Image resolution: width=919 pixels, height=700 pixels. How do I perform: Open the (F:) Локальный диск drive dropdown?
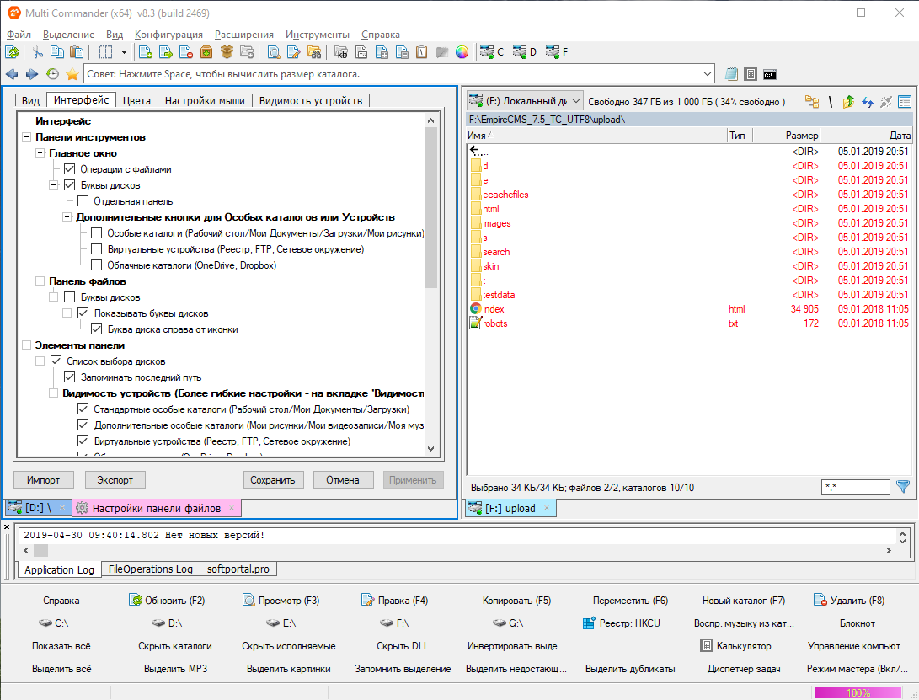pyautogui.click(x=523, y=102)
